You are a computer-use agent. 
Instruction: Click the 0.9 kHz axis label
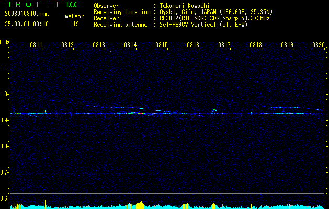[4, 120]
